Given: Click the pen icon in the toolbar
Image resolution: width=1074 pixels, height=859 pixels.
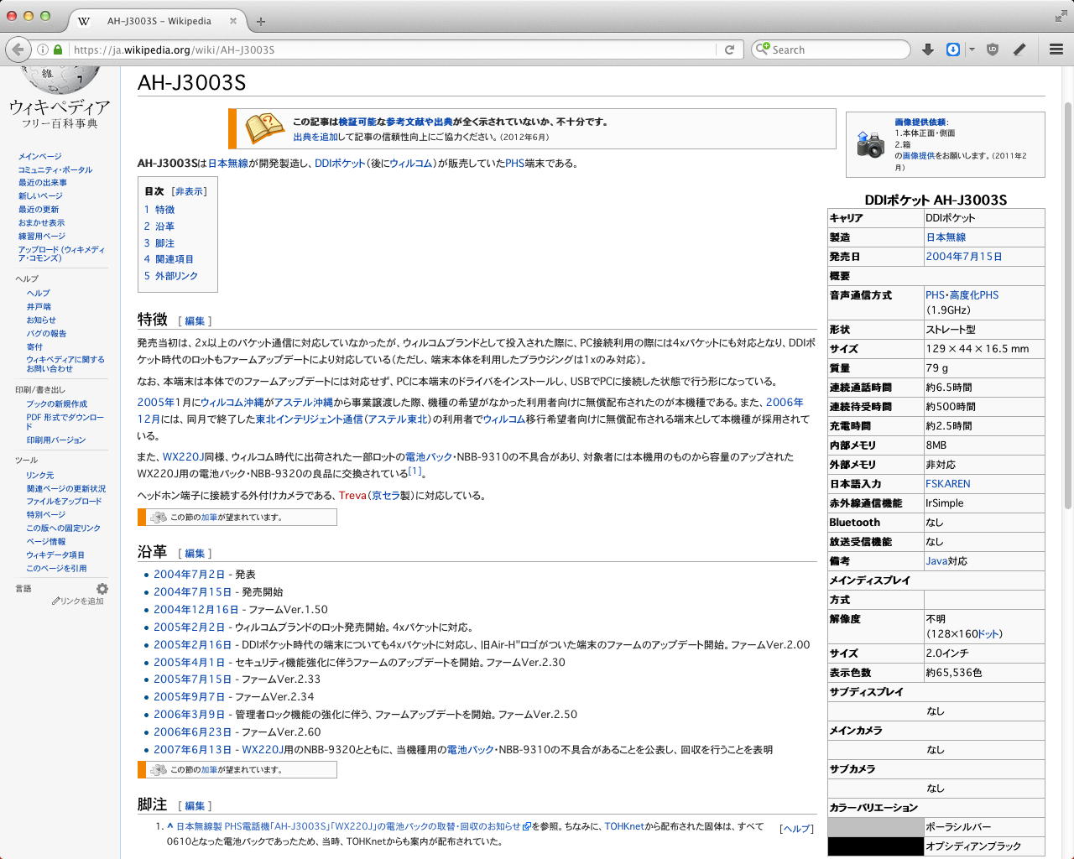Looking at the screenshot, I should (1019, 49).
